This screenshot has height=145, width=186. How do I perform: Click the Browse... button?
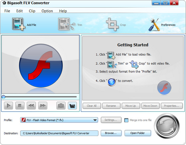(x=111, y=133)
